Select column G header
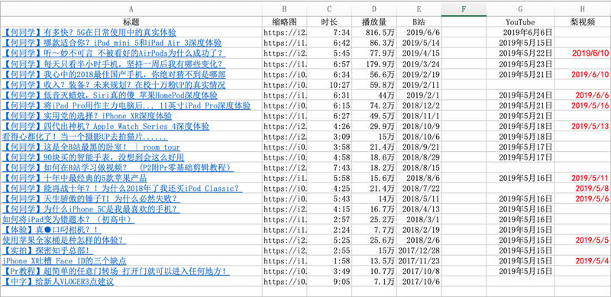 coord(520,9)
